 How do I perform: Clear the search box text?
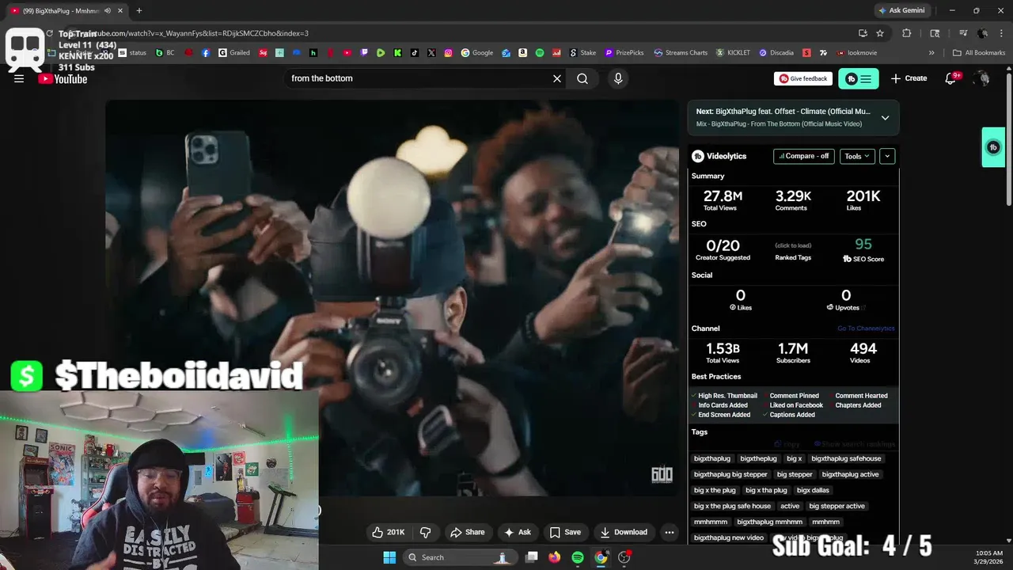click(x=557, y=78)
